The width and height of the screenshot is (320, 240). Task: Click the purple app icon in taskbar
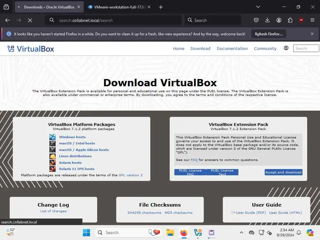point(212,232)
